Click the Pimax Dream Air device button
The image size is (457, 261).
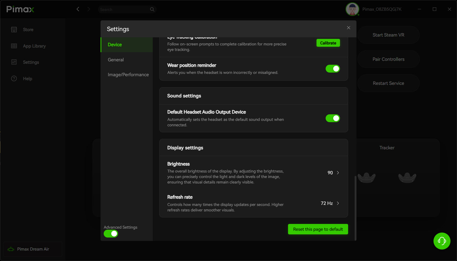click(33, 249)
